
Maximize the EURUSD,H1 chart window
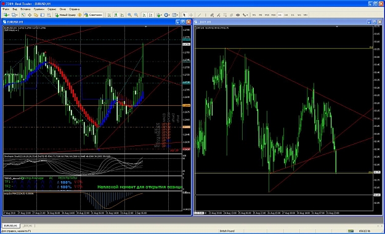183,22
